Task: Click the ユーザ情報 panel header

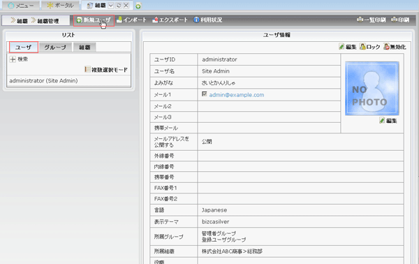Action: [x=277, y=35]
